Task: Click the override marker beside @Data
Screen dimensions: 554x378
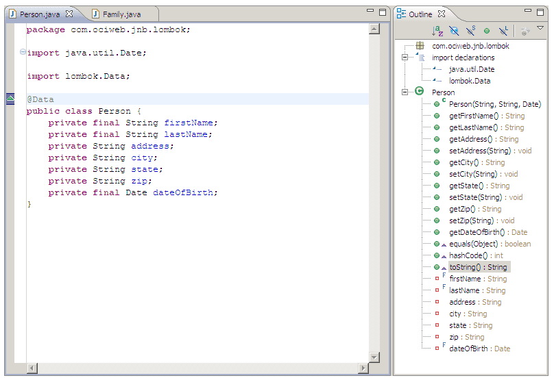Action: [10, 99]
